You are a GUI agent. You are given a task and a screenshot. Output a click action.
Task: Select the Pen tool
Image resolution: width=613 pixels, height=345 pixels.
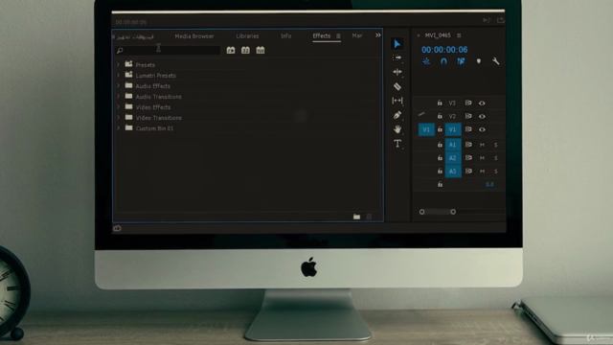[397, 115]
